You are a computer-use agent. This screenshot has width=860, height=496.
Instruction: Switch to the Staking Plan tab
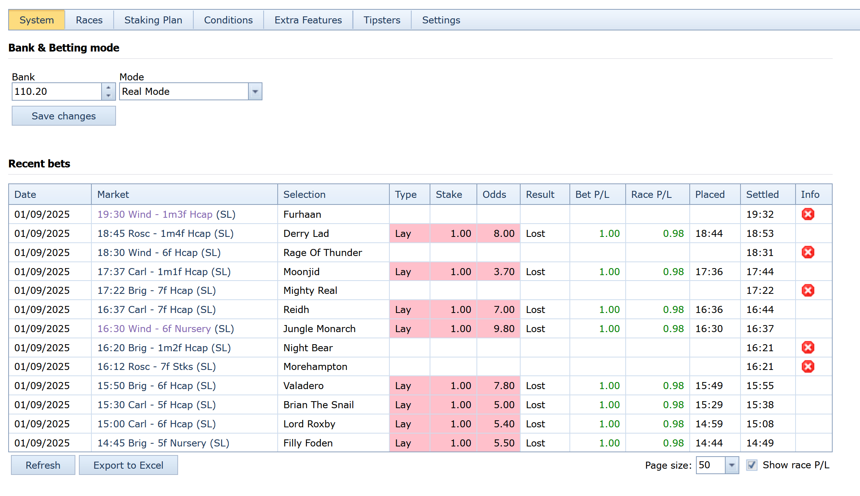coord(153,20)
